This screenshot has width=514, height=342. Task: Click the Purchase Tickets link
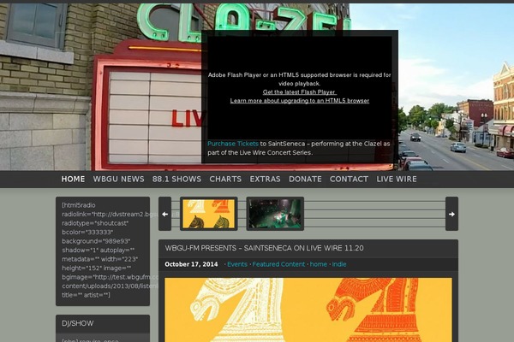pyautogui.click(x=233, y=144)
